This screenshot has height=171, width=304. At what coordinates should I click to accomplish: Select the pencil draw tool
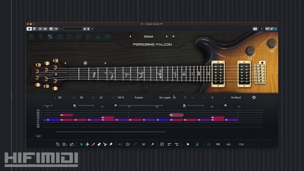tap(93, 144)
